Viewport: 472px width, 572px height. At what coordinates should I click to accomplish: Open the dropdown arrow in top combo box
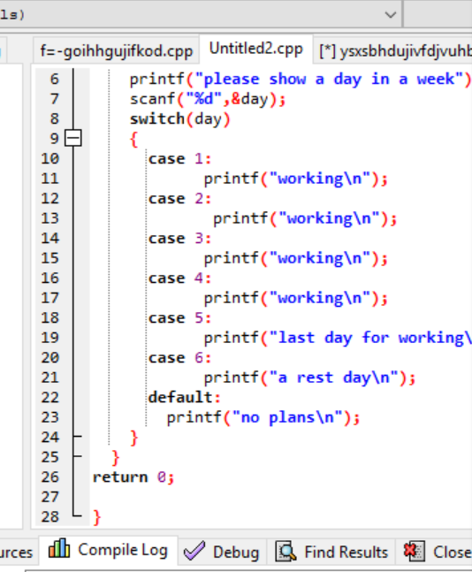pos(391,15)
